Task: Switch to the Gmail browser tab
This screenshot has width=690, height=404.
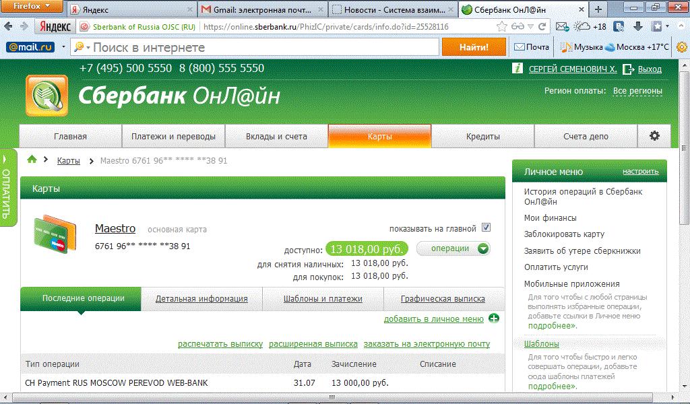Action: click(x=262, y=9)
